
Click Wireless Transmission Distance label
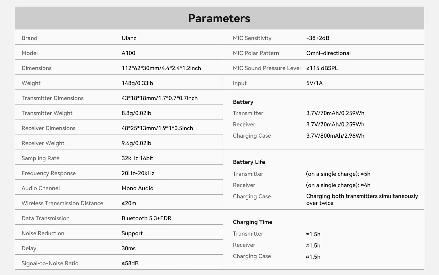[62, 203]
